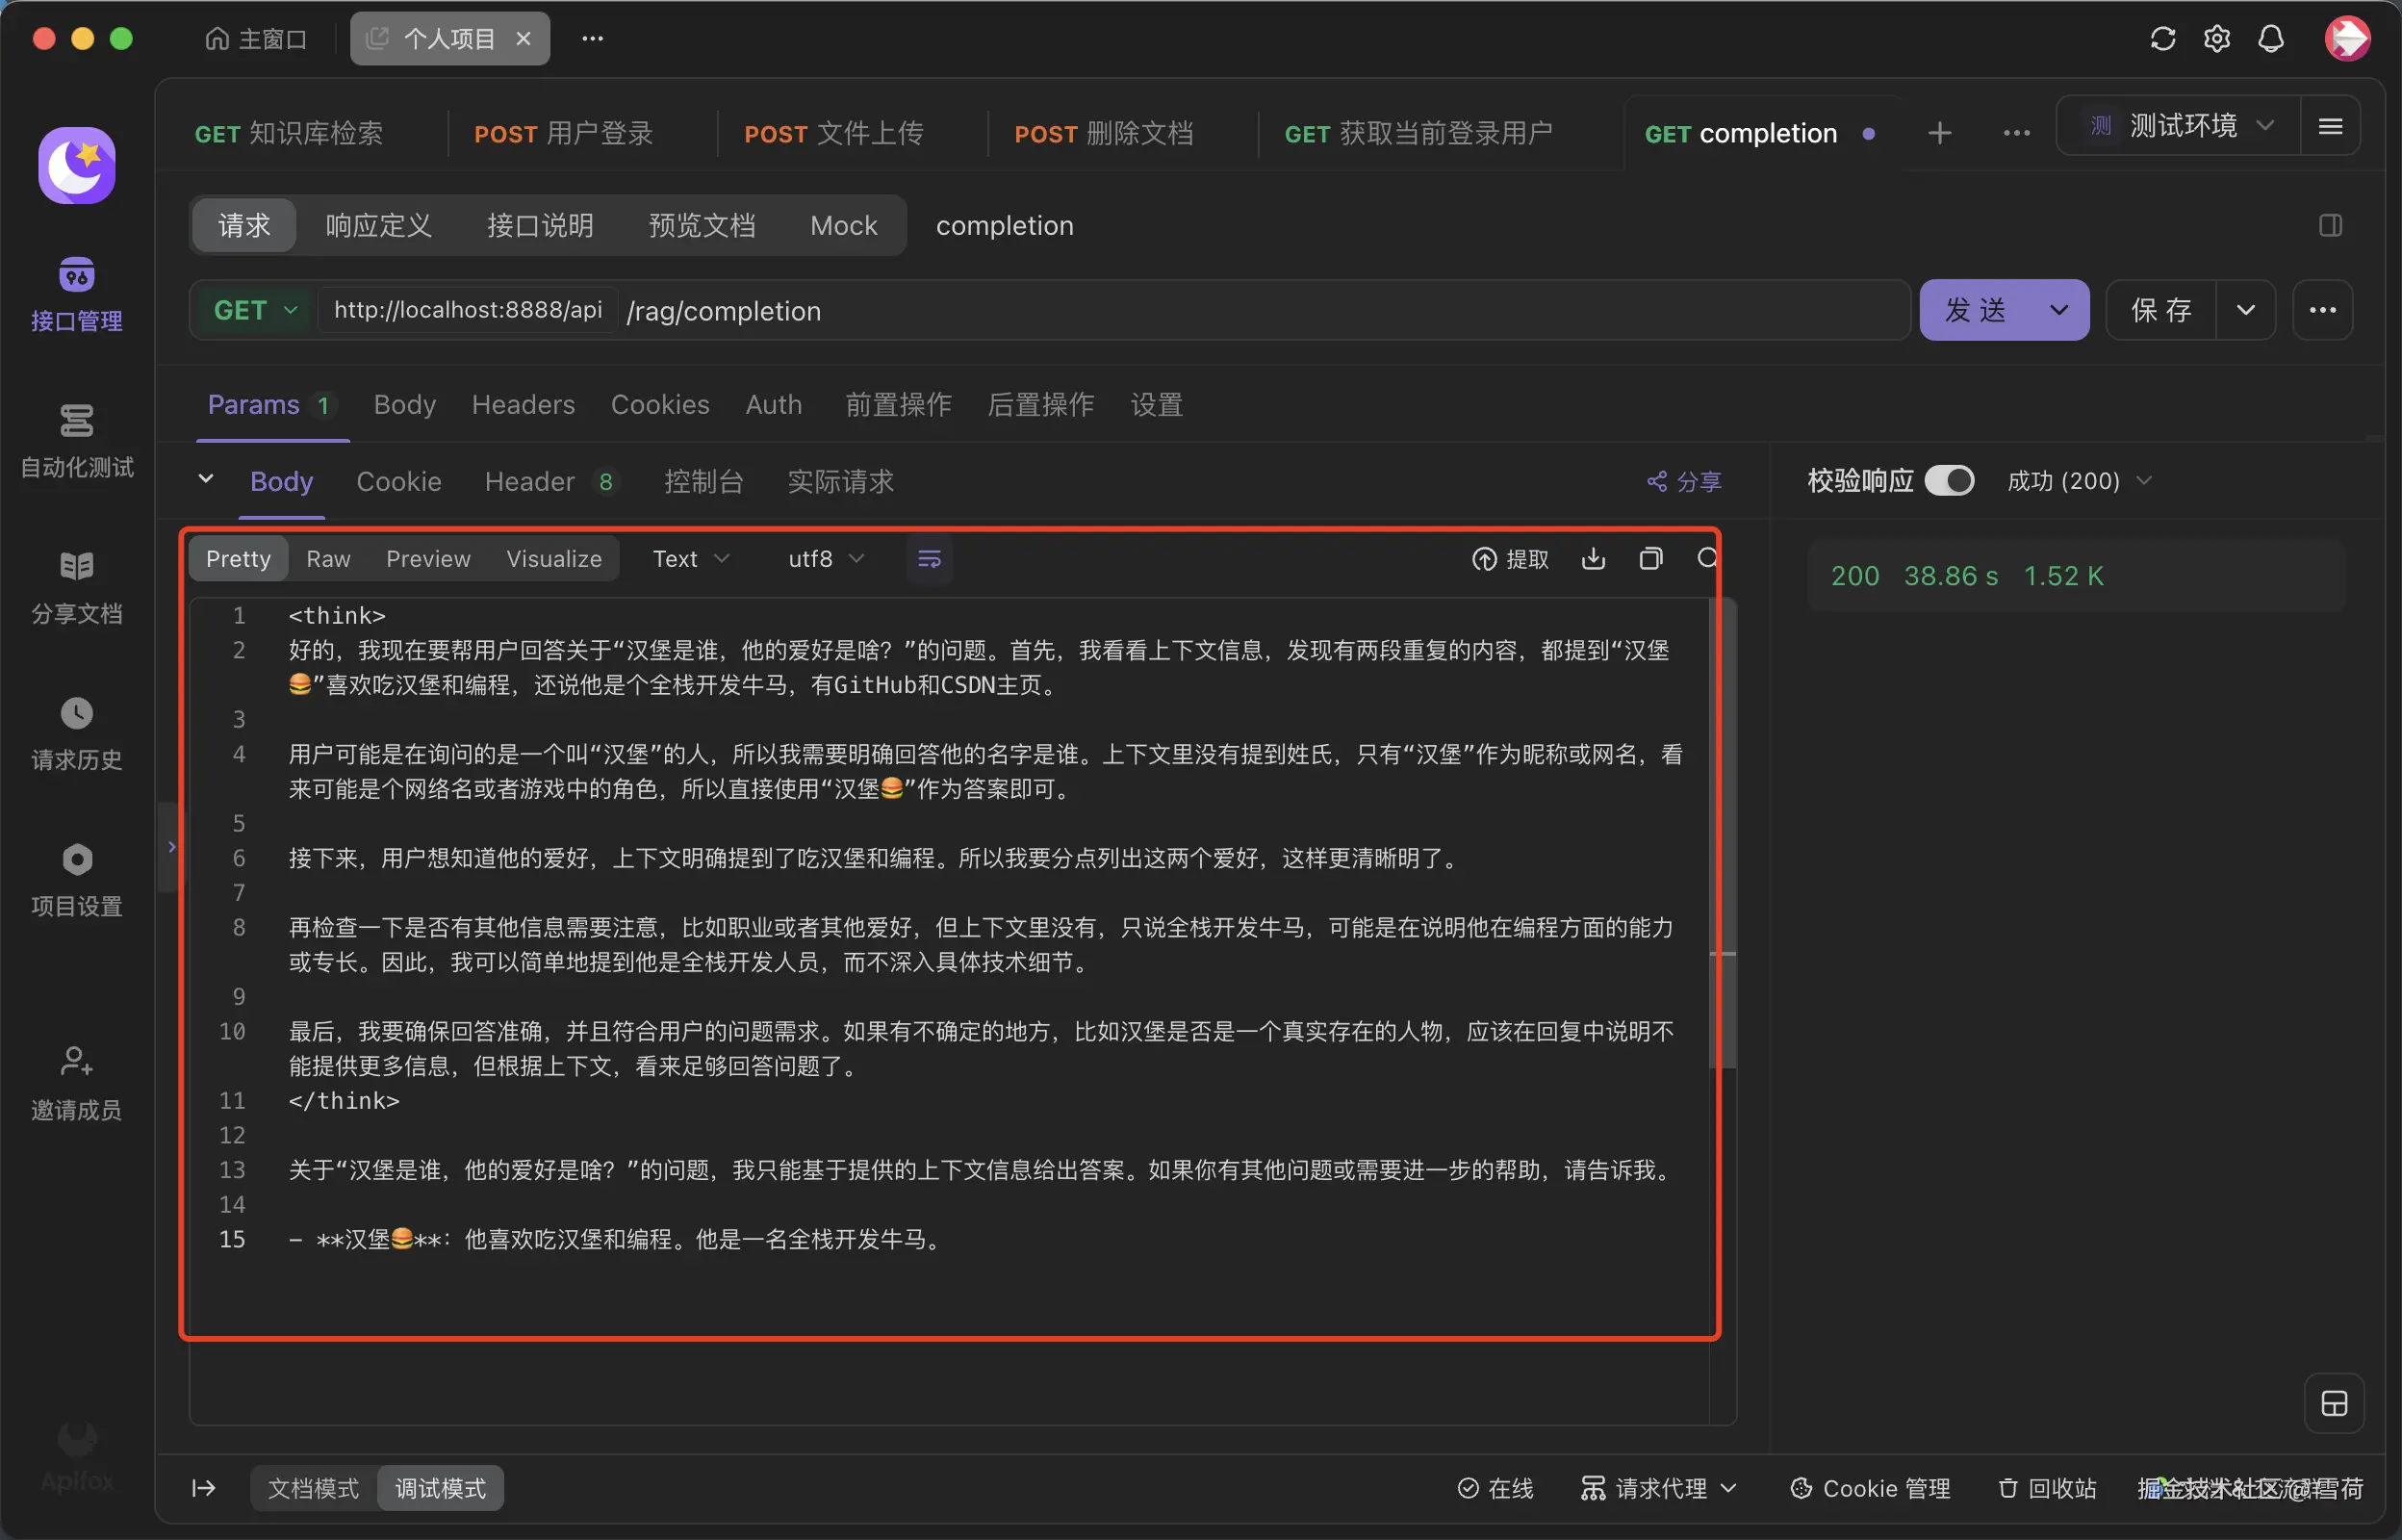Toggle word wrap icon in response toolbar
2402x1540 pixels.
click(x=929, y=559)
